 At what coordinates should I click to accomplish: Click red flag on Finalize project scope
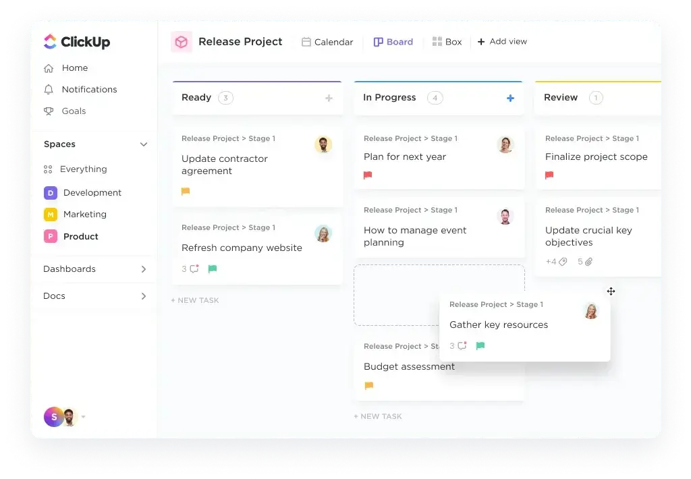(549, 175)
